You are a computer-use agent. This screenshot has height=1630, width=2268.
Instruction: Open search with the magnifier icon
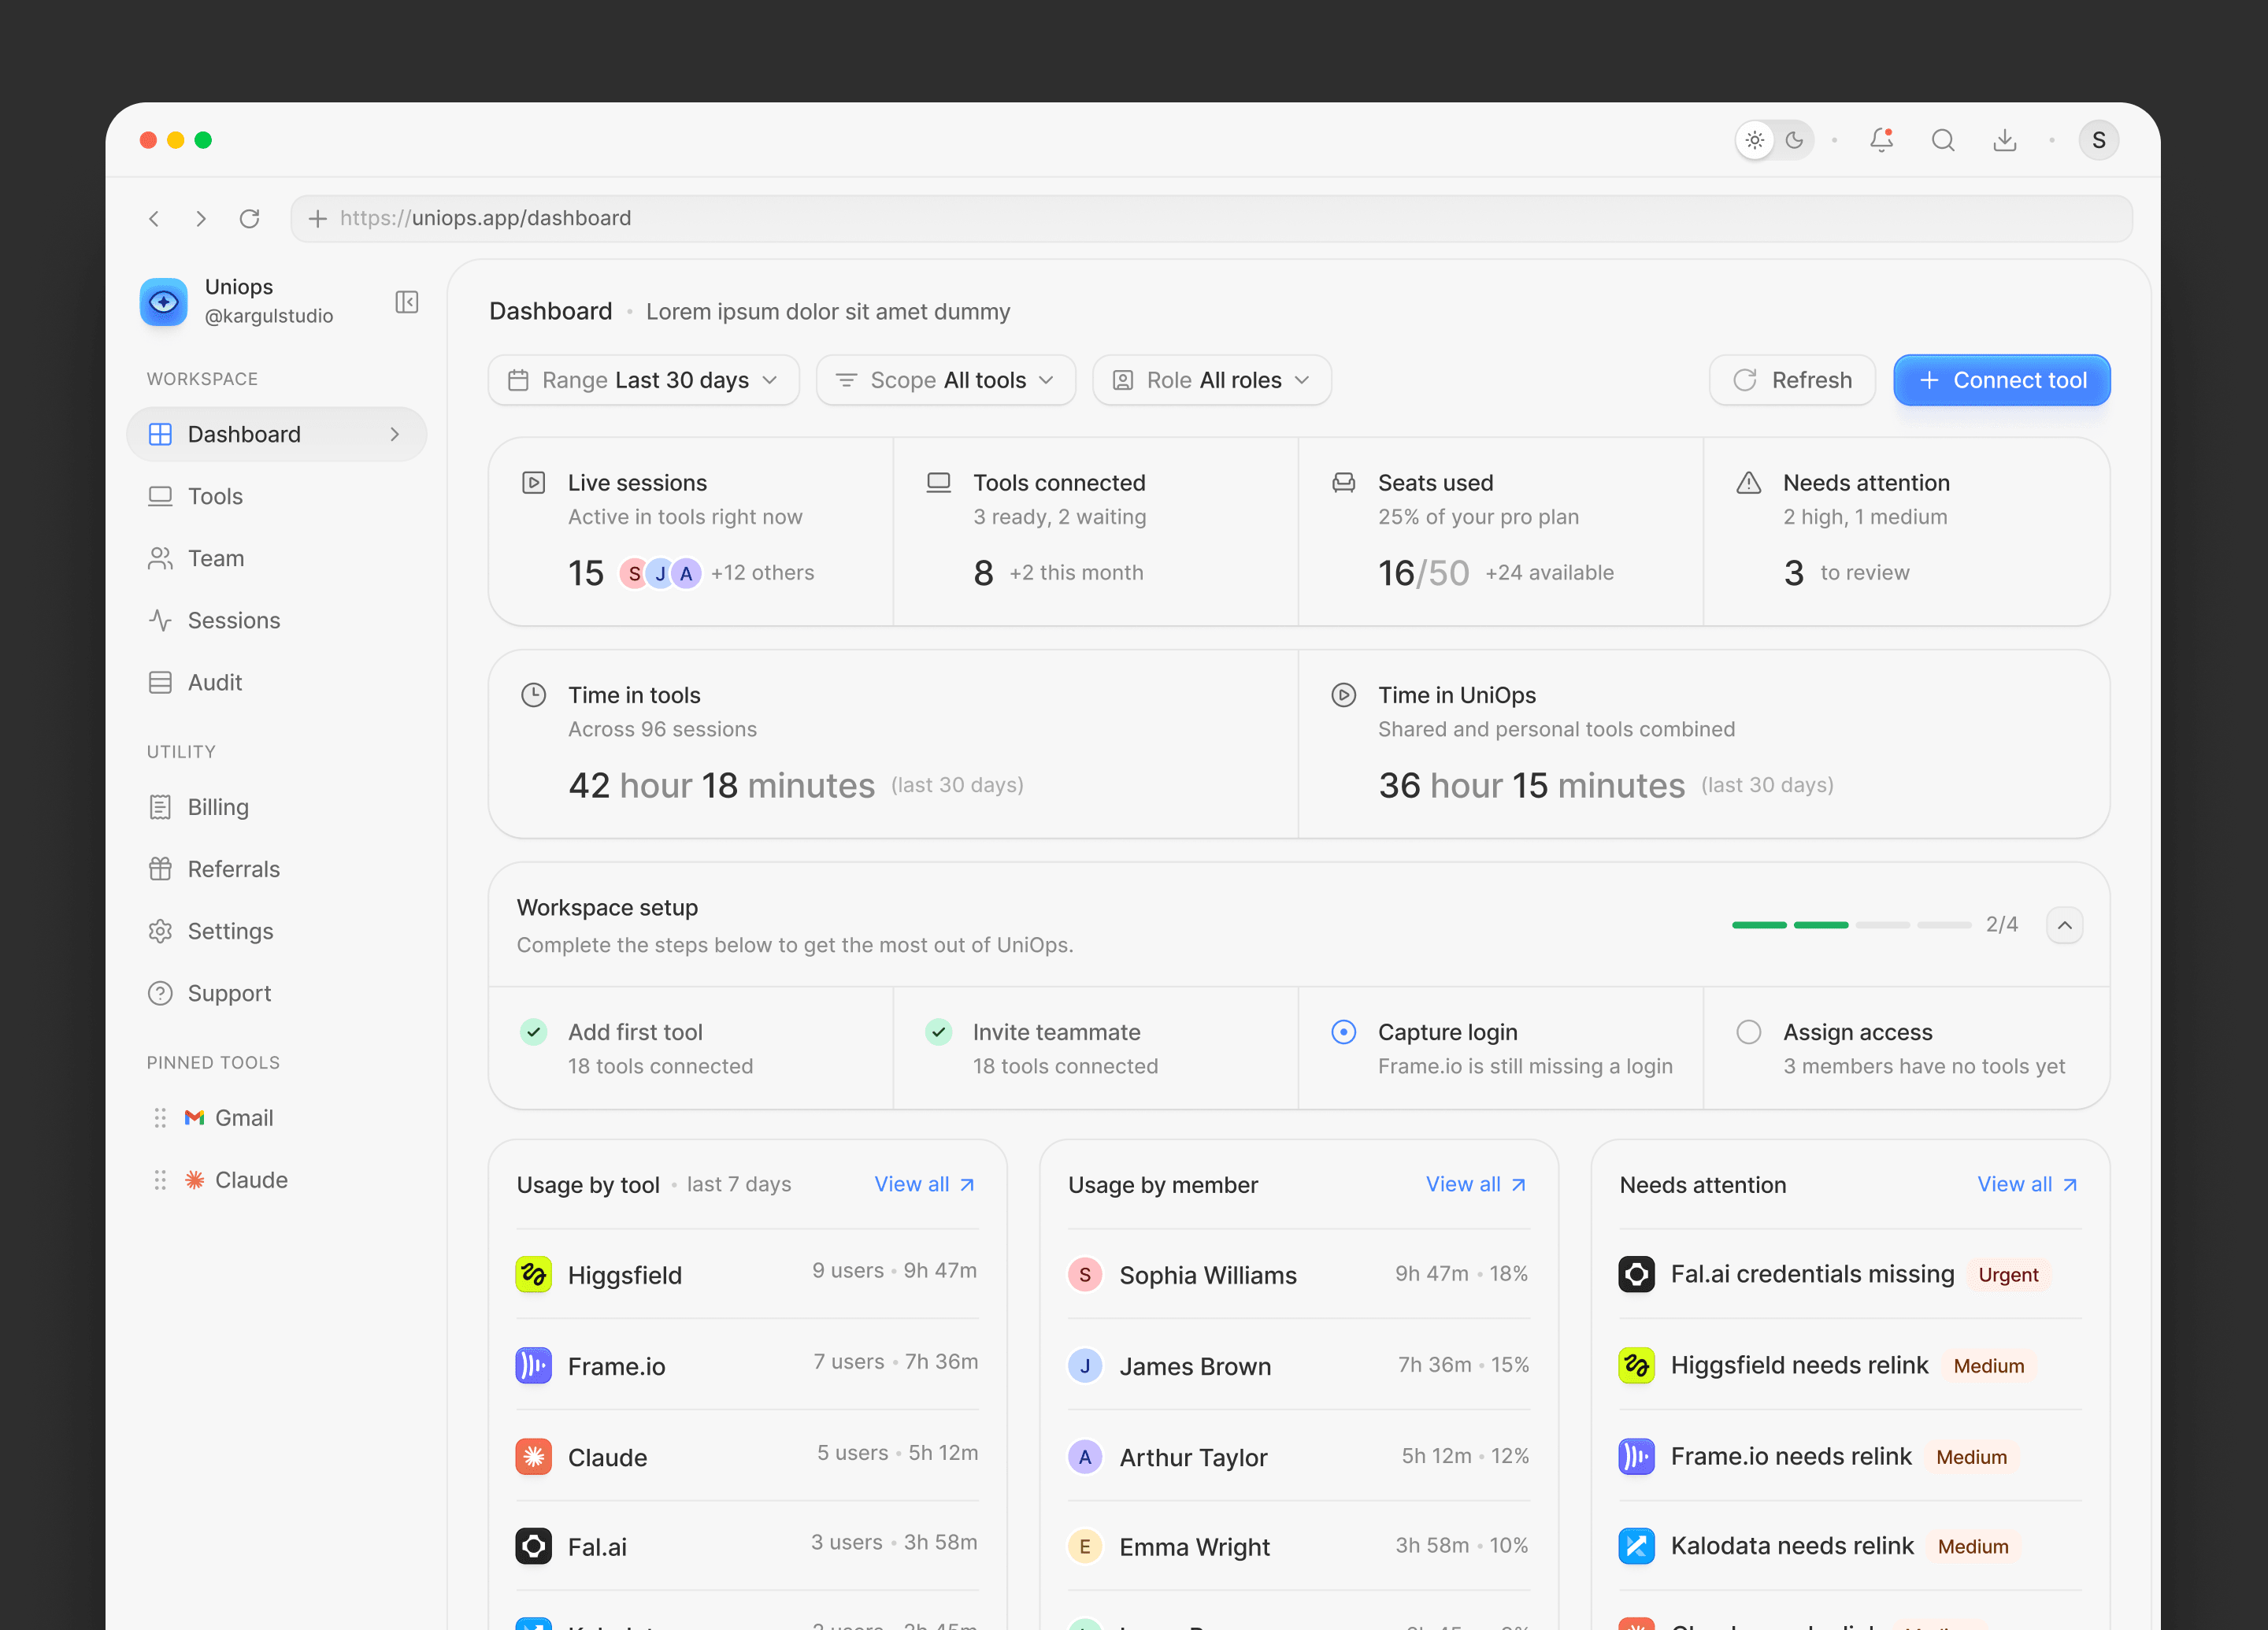(1943, 140)
